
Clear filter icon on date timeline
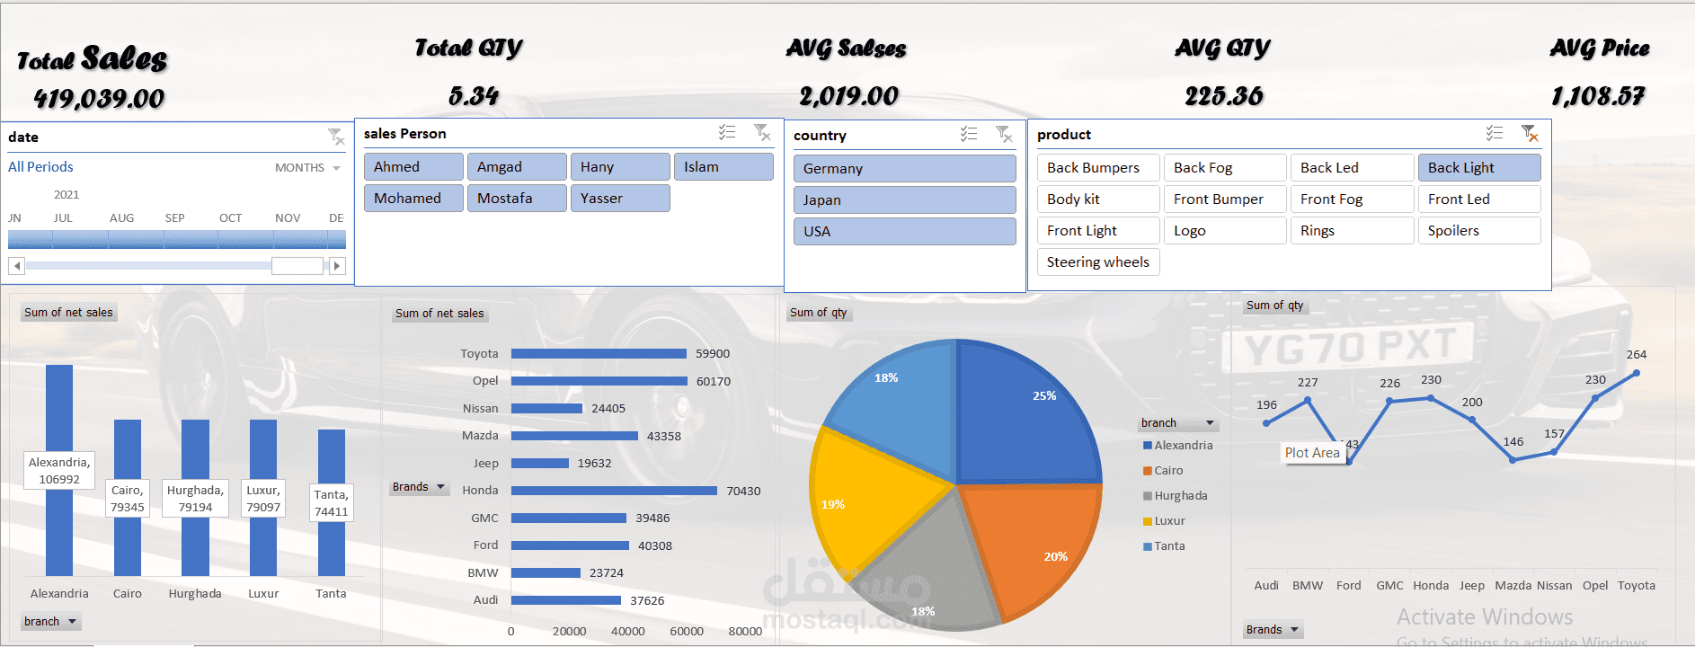pos(336,137)
